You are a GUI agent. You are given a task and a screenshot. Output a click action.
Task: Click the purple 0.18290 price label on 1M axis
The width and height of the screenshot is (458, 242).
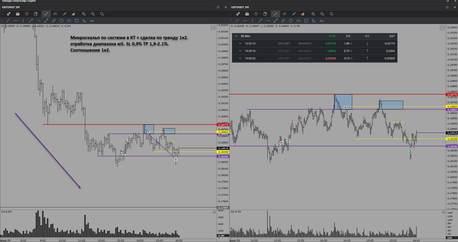click(452, 146)
